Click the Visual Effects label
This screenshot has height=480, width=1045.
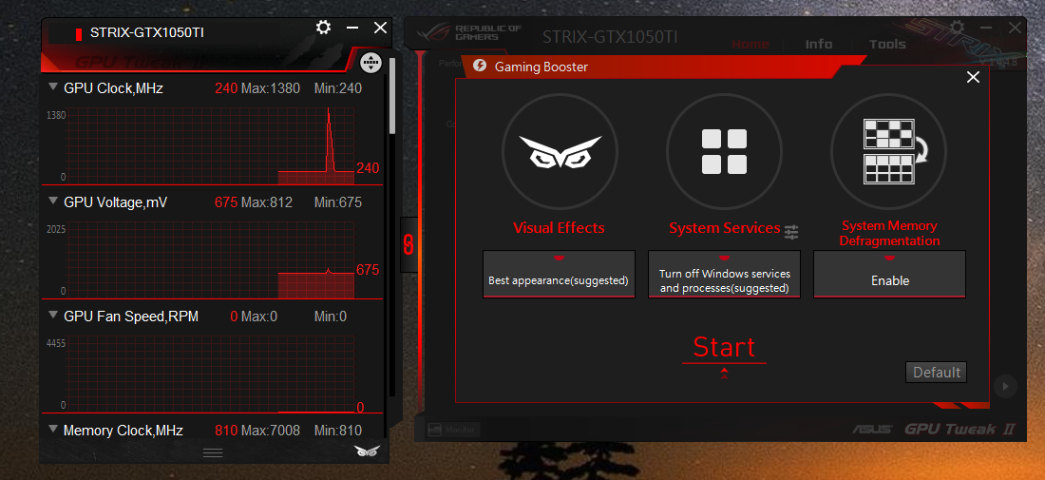click(x=560, y=228)
